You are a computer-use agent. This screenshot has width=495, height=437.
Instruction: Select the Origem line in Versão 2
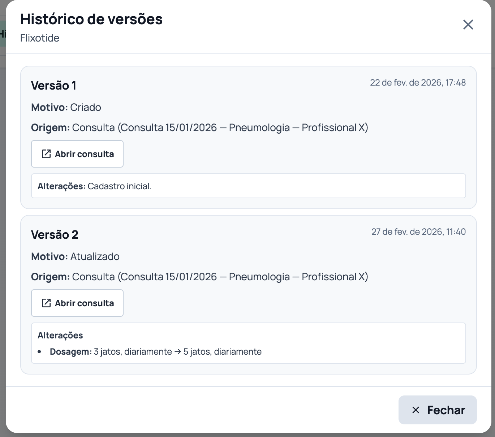pos(199,277)
